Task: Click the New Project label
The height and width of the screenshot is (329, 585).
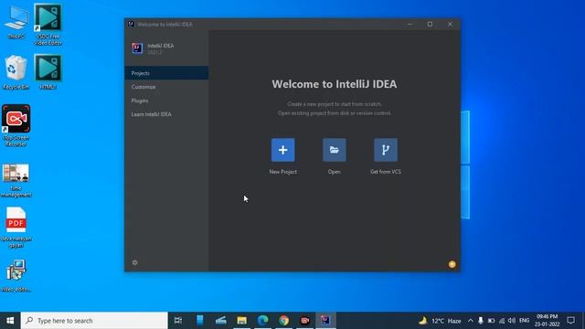Action: (282, 172)
